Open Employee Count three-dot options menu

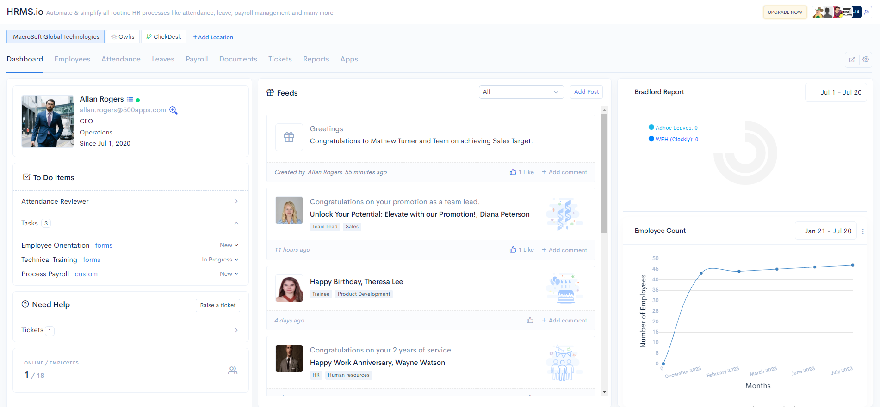[x=863, y=231]
